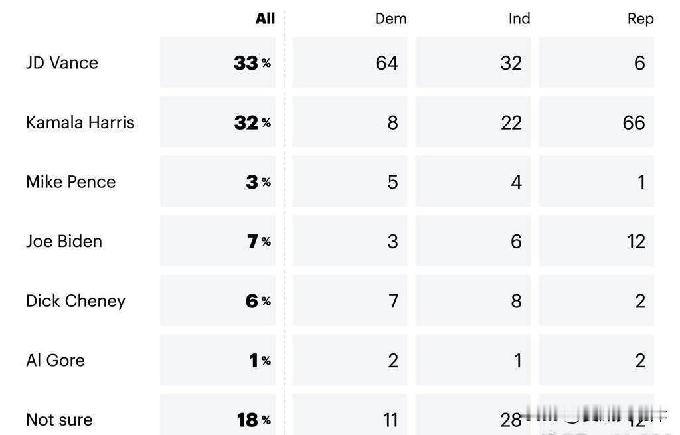Click JD Vance 33% All cell
680x435 pixels.
[x=218, y=62]
